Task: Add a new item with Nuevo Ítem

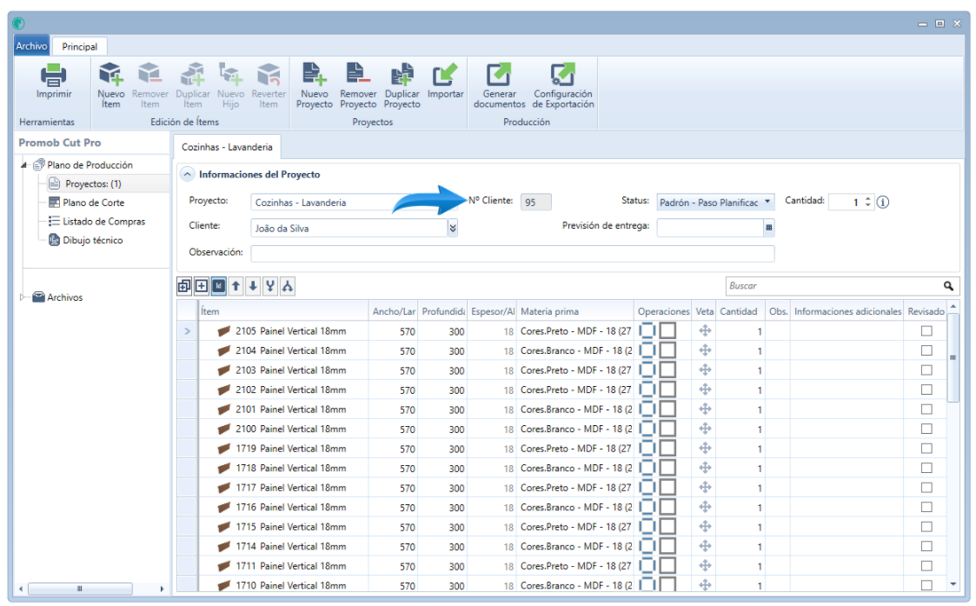Action: click(110, 74)
